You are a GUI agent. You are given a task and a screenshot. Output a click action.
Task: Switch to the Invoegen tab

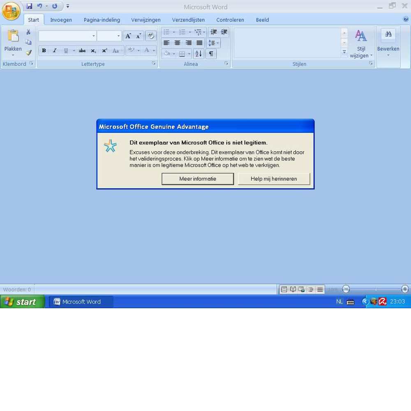(x=61, y=20)
